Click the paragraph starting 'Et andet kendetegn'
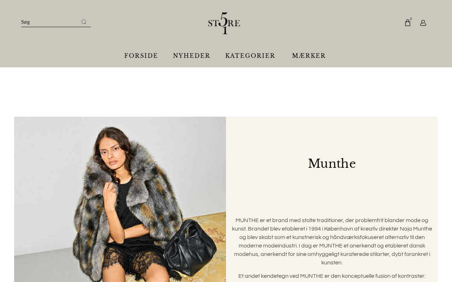Screen dimensions: 452x282 pos(332,276)
